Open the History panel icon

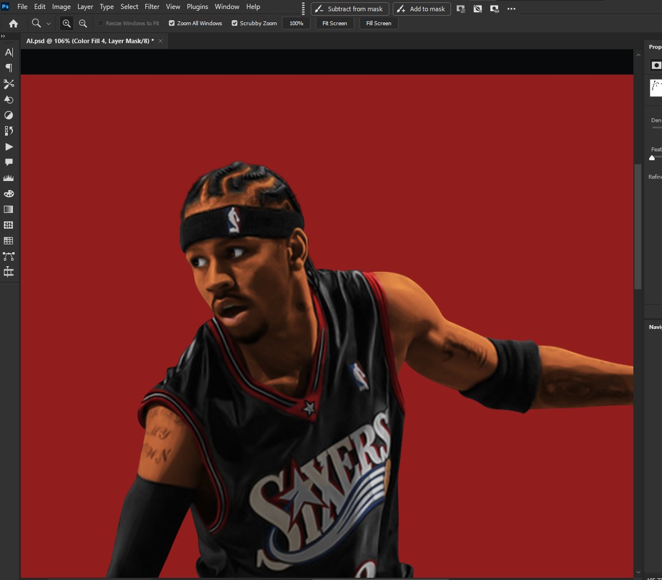8,131
